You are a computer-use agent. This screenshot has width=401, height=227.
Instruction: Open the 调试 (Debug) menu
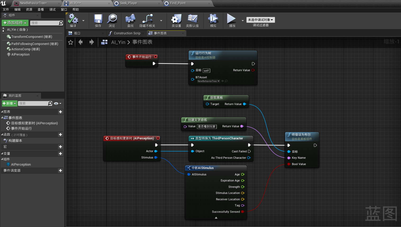pyautogui.click(x=52, y=10)
